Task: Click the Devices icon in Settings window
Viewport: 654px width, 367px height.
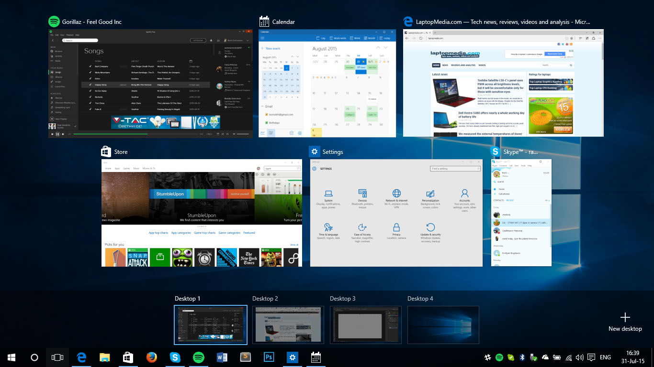Action: tap(362, 194)
